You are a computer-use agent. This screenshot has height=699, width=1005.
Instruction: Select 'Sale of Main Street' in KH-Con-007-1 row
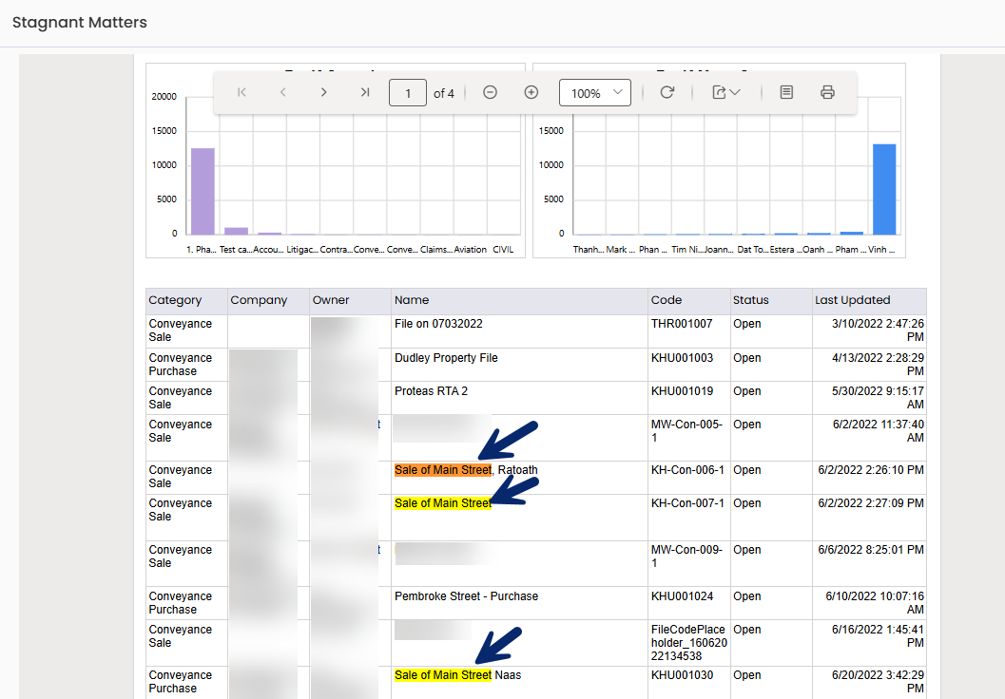pyautogui.click(x=443, y=503)
